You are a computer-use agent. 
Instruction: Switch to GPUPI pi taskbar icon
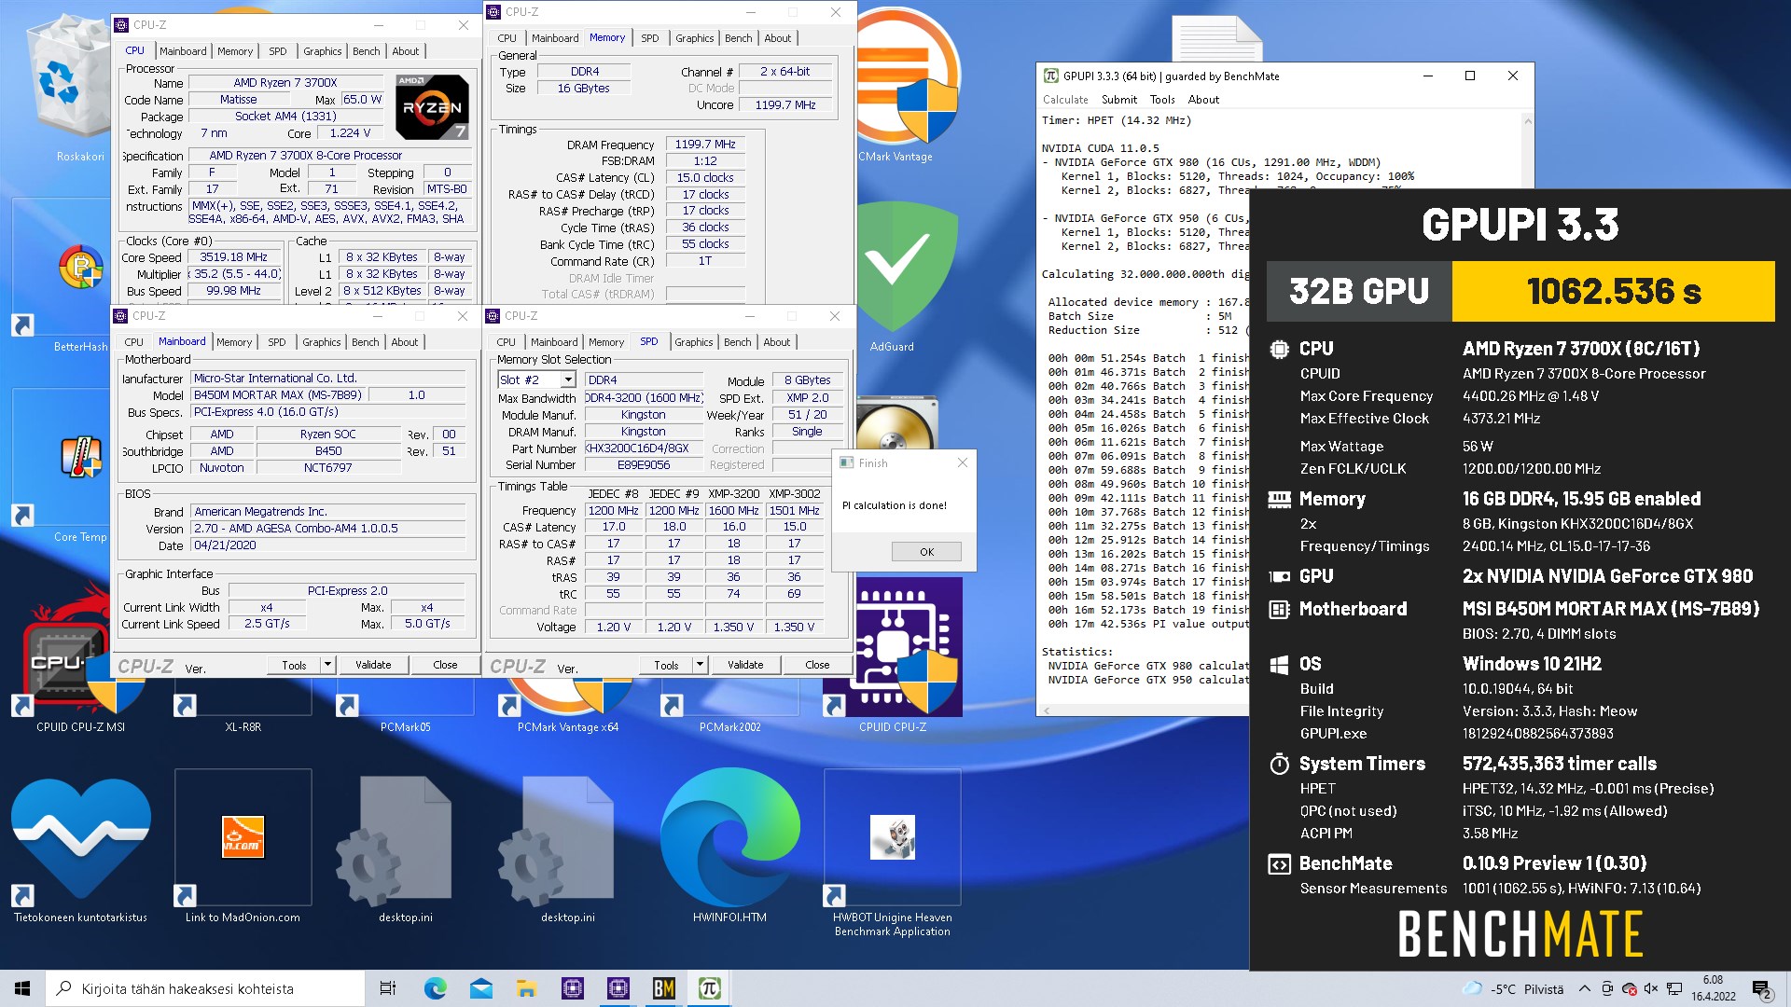tap(709, 988)
